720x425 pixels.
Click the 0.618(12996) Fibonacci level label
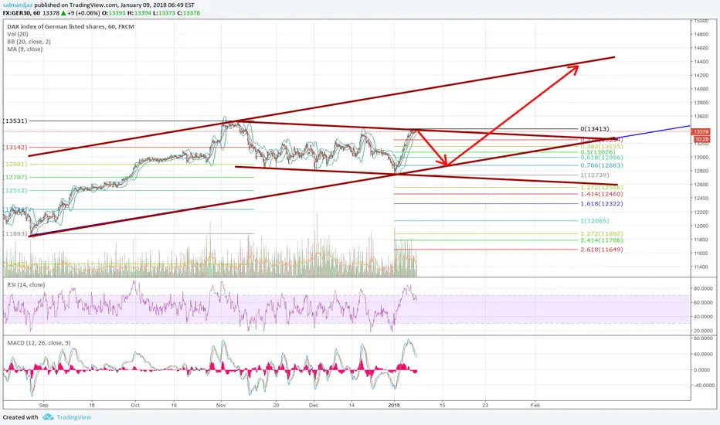(x=602, y=158)
